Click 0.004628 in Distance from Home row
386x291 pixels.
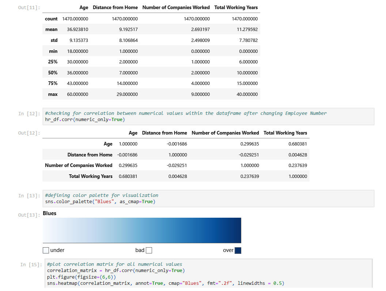pos(298,155)
